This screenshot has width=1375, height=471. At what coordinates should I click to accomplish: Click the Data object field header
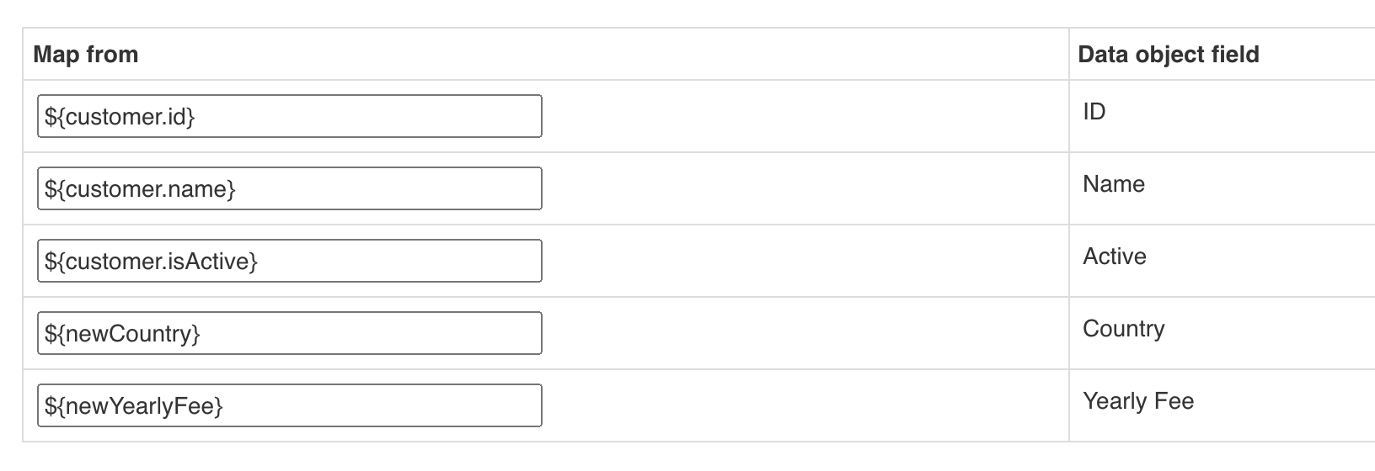1168,55
